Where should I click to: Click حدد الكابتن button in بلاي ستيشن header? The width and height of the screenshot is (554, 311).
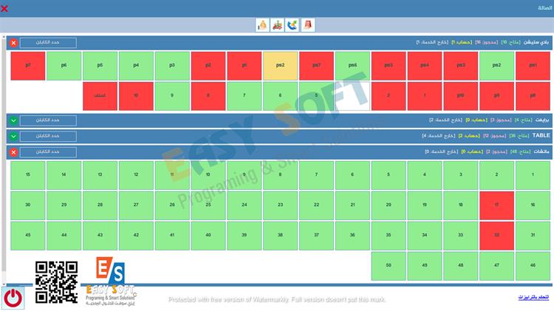(x=48, y=43)
